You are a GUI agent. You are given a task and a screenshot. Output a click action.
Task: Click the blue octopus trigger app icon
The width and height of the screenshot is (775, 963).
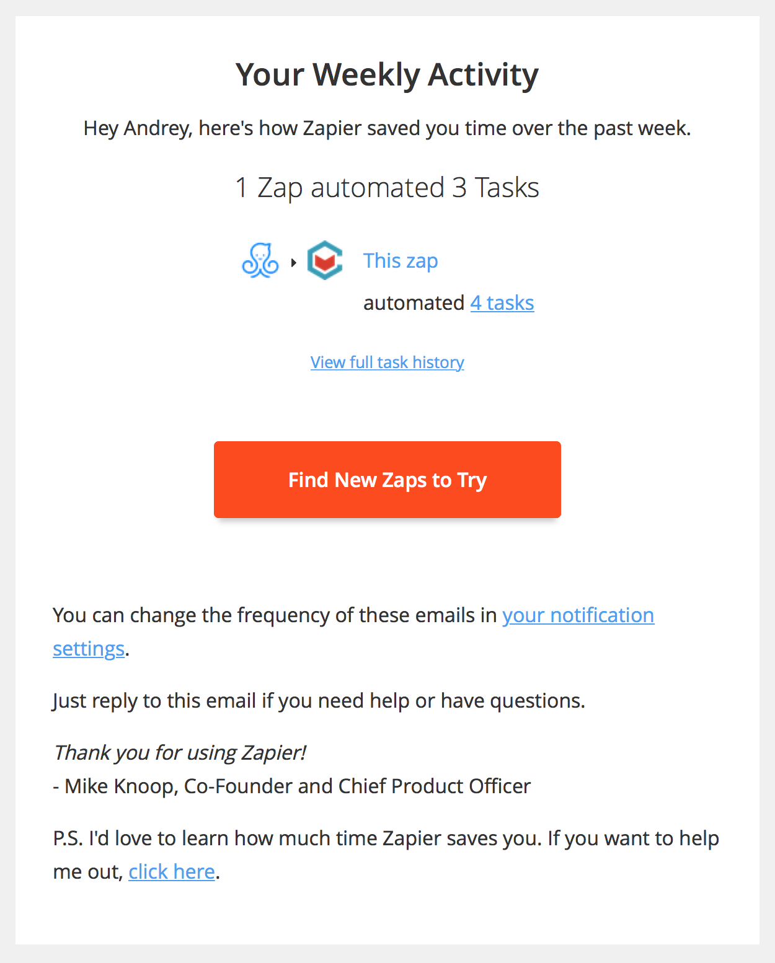coord(260,261)
